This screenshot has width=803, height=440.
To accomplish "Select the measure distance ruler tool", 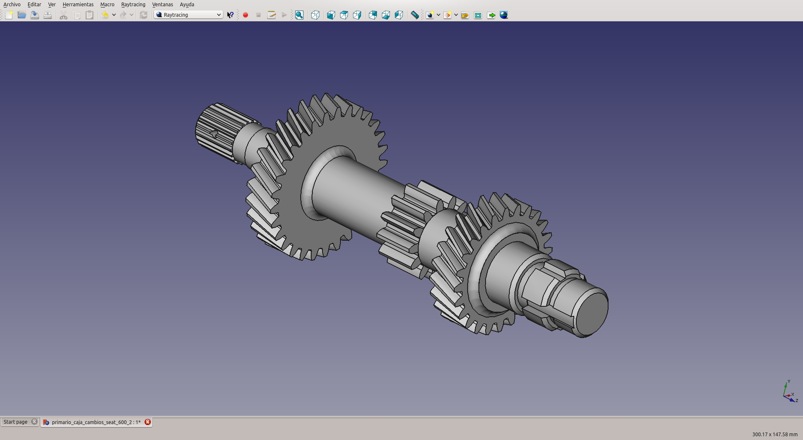I will [414, 15].
